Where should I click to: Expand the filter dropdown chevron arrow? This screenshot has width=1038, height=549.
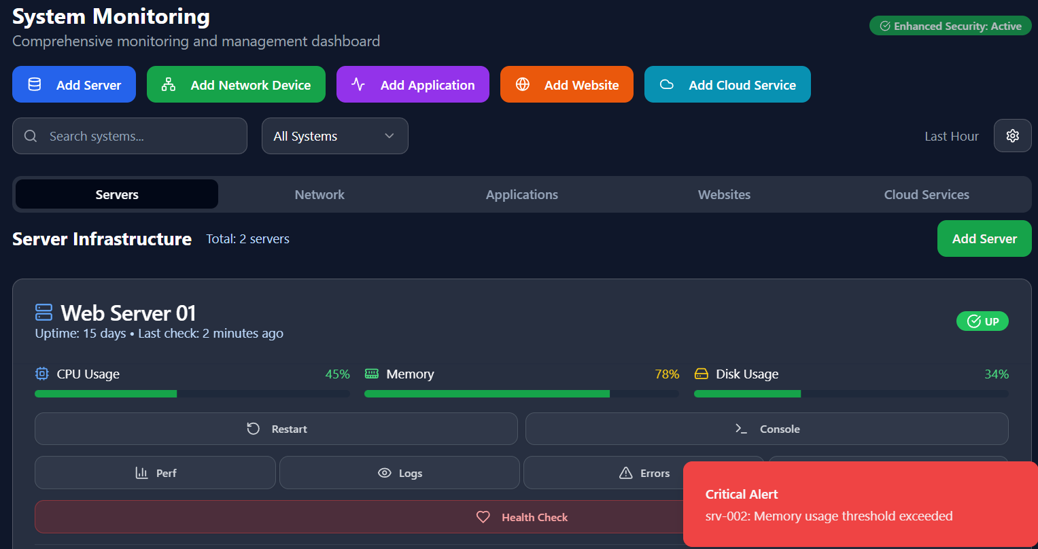coord(390,136)
